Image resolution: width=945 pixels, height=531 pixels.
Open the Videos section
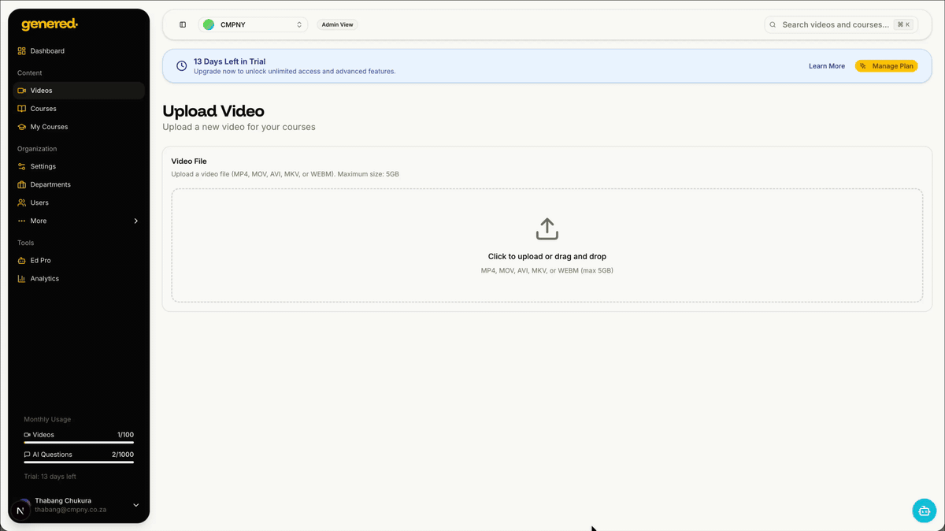(79, 91)
